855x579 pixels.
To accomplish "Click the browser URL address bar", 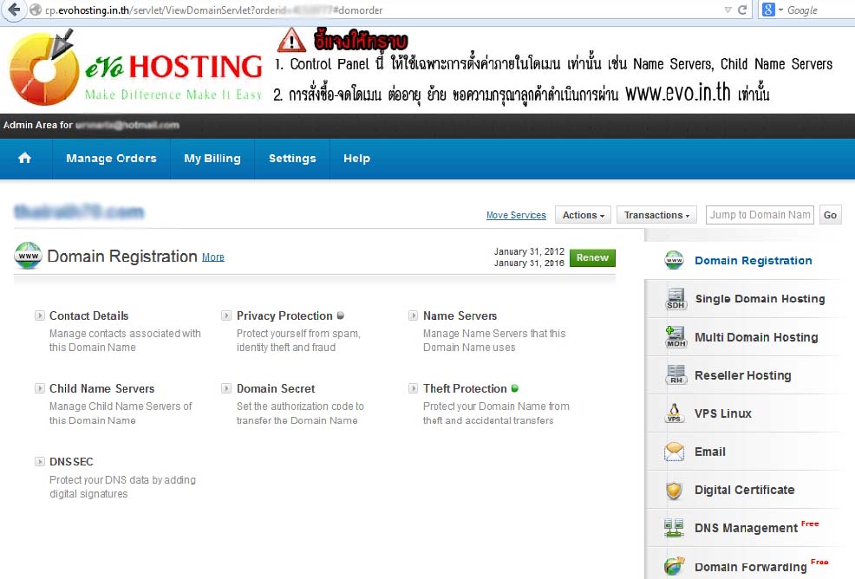I will 382,10.
